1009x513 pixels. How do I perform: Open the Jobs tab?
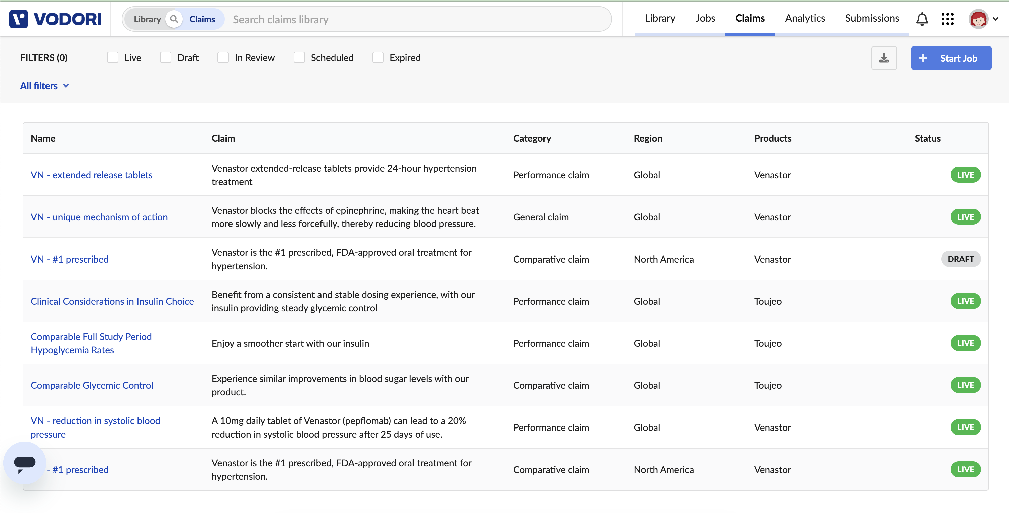[x=705, y=18]
